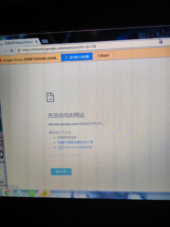The width and height of the screenshot is (170, 227).
Task: Open the green iQiyi taskbar icon
Action: [x=32, y=193]
